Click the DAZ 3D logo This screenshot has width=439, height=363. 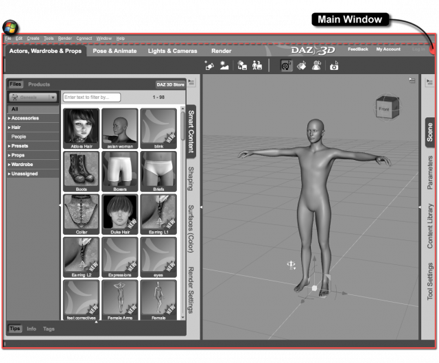(x=313, y=50)
